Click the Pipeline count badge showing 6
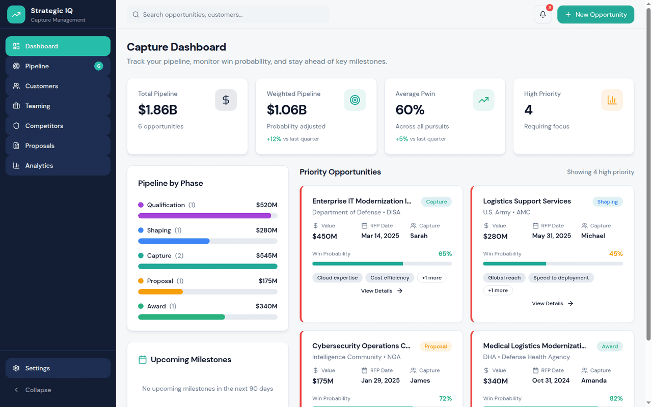This screenshot has width=652, height=407. [98, 66]
